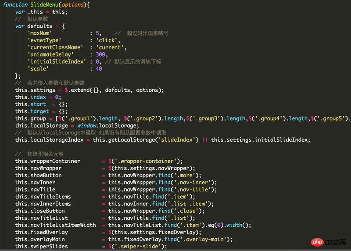Click the this.showButton variable

[38, 175]
